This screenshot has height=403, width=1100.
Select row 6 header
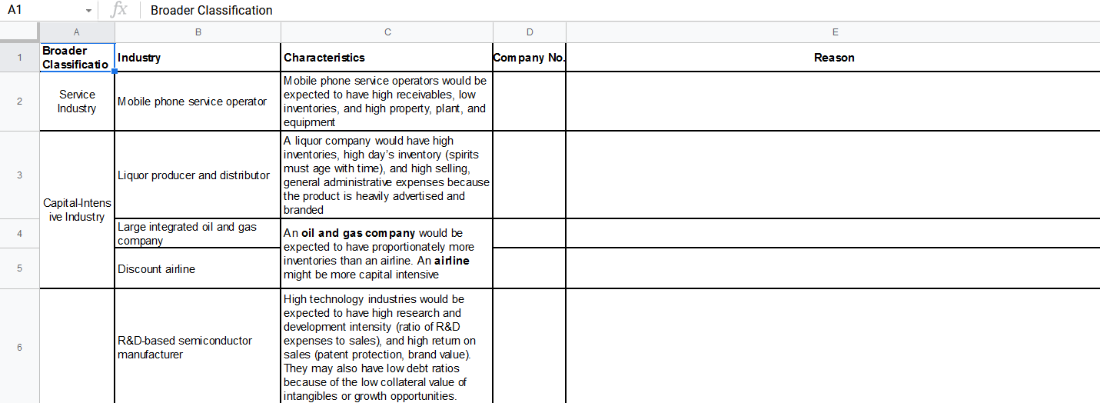pyautogui.click(x=19, y=347)
